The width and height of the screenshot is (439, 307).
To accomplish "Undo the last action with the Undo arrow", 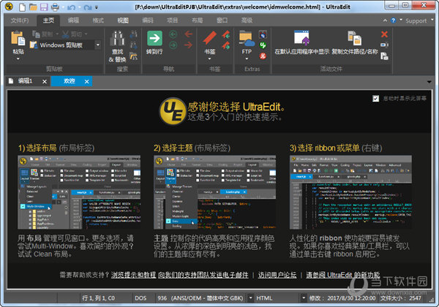I will (72, 7).
